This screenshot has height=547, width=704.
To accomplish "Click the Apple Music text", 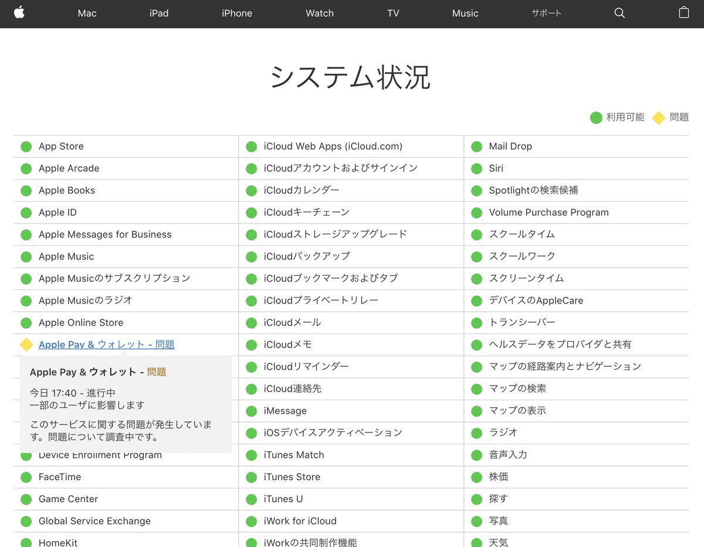I will click(66, 256).
